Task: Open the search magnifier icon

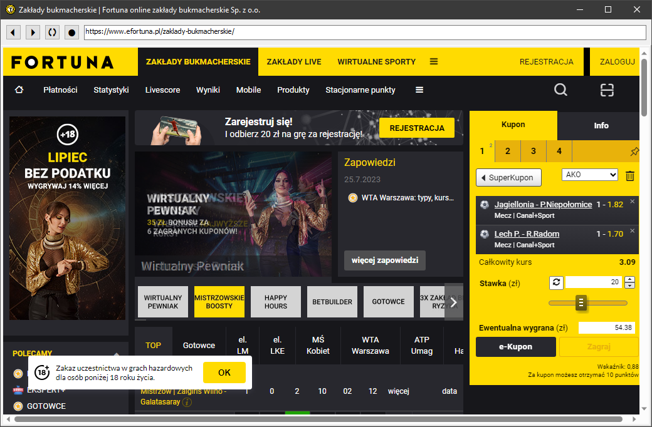Action: pyautogui.click(x=560, y=90)
